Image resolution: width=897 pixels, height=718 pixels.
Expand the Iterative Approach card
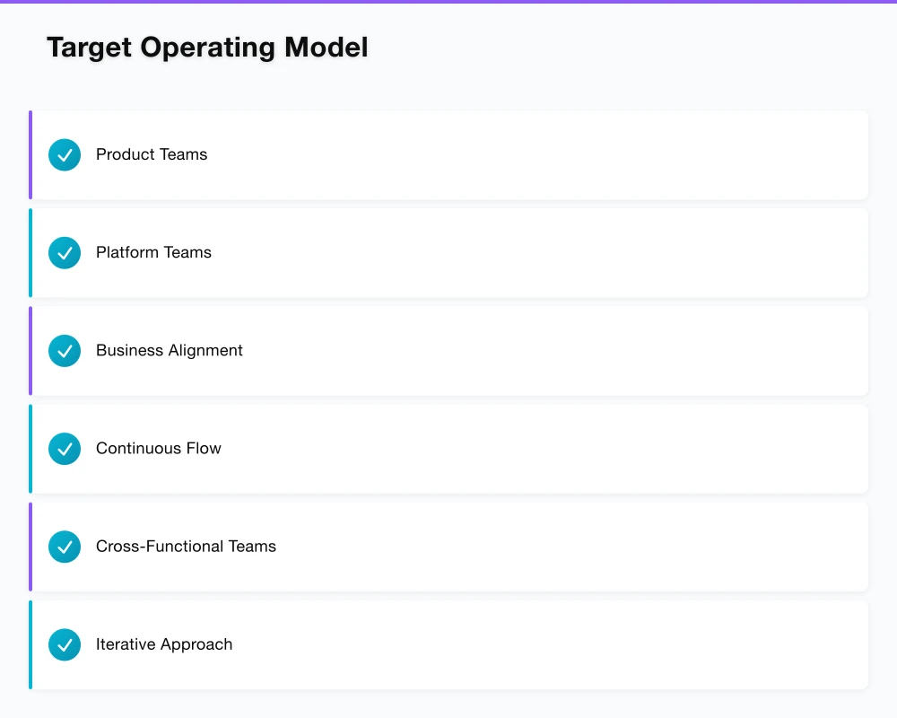448,644
